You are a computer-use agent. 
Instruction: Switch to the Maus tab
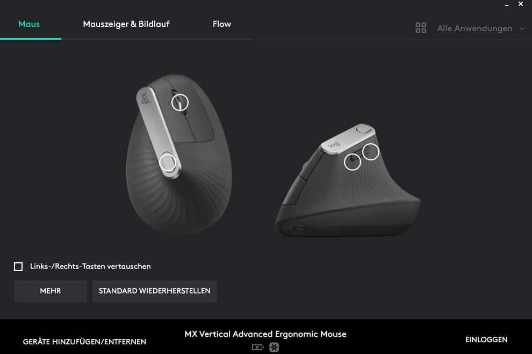point(29,24)
